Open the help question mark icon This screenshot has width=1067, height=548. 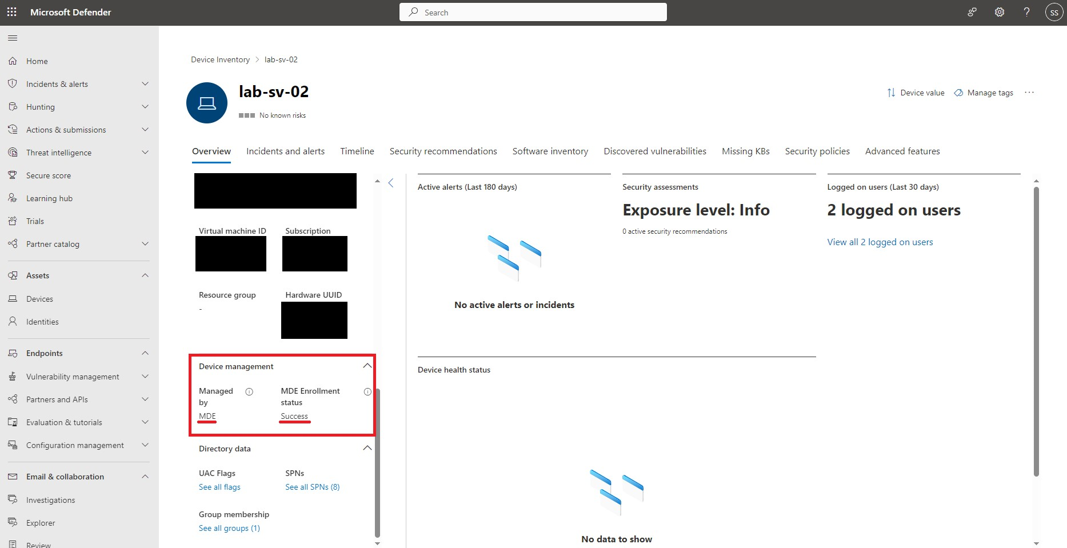(1026, 12)
